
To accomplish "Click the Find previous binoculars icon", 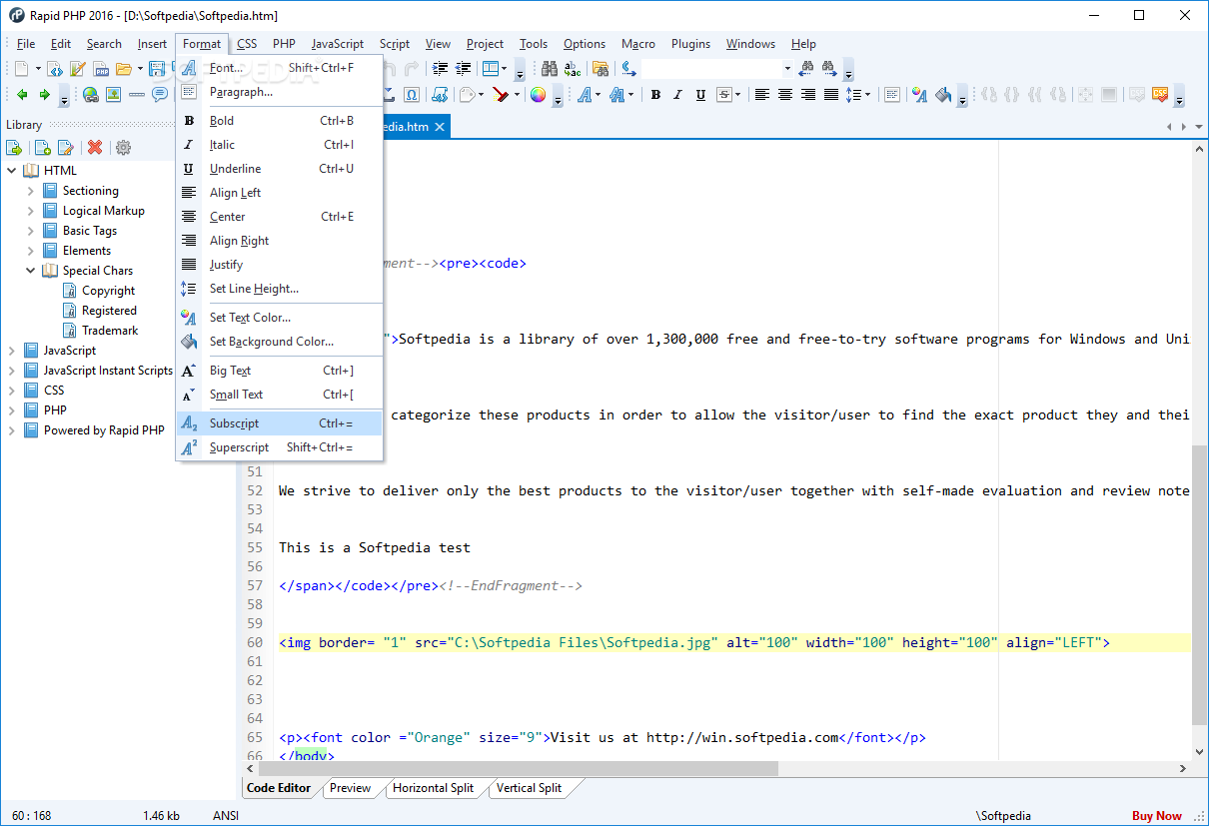I will tap(806, 69).
